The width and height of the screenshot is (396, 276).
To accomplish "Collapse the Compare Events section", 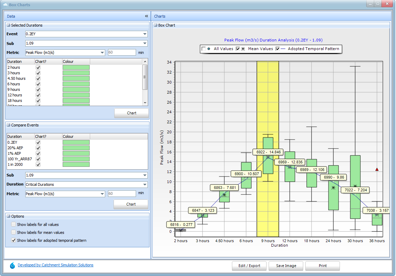I will [9, 125].
